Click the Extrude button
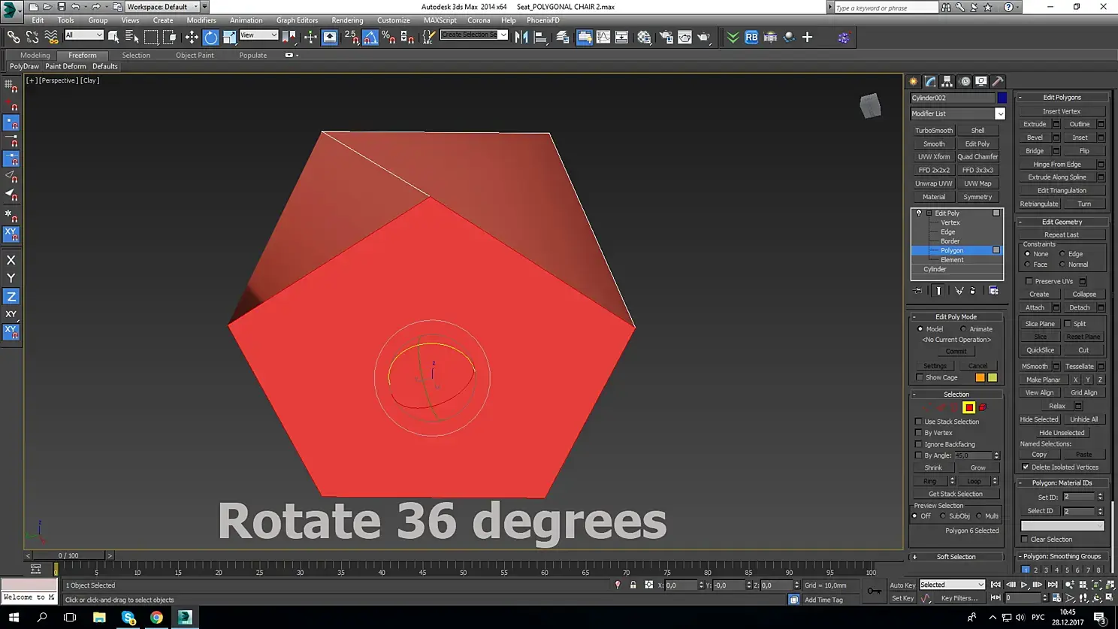This screenshot has height=629, width=1118. coord(1034,124)
